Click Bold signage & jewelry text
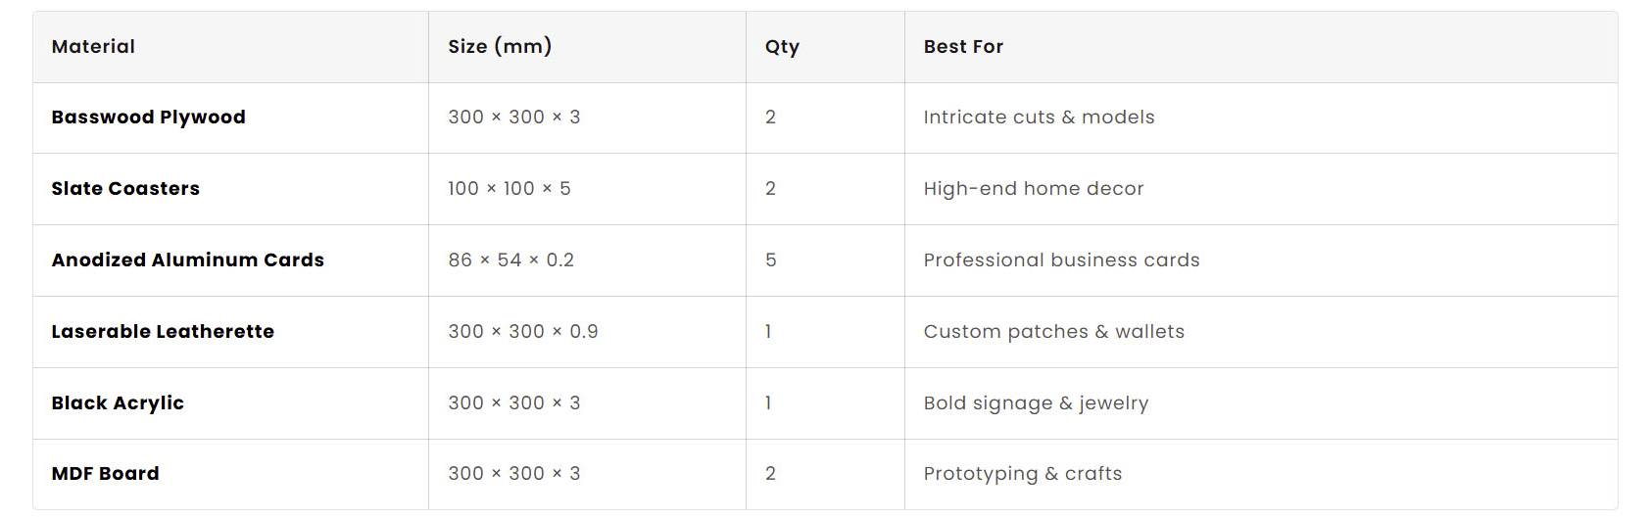This screenshot has height=520, width=1650. click(x=1036, y=403)
